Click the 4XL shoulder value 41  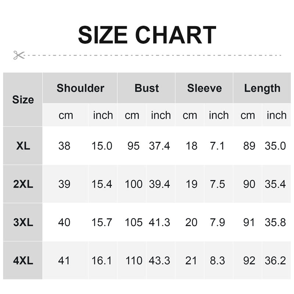click(64, 261)
